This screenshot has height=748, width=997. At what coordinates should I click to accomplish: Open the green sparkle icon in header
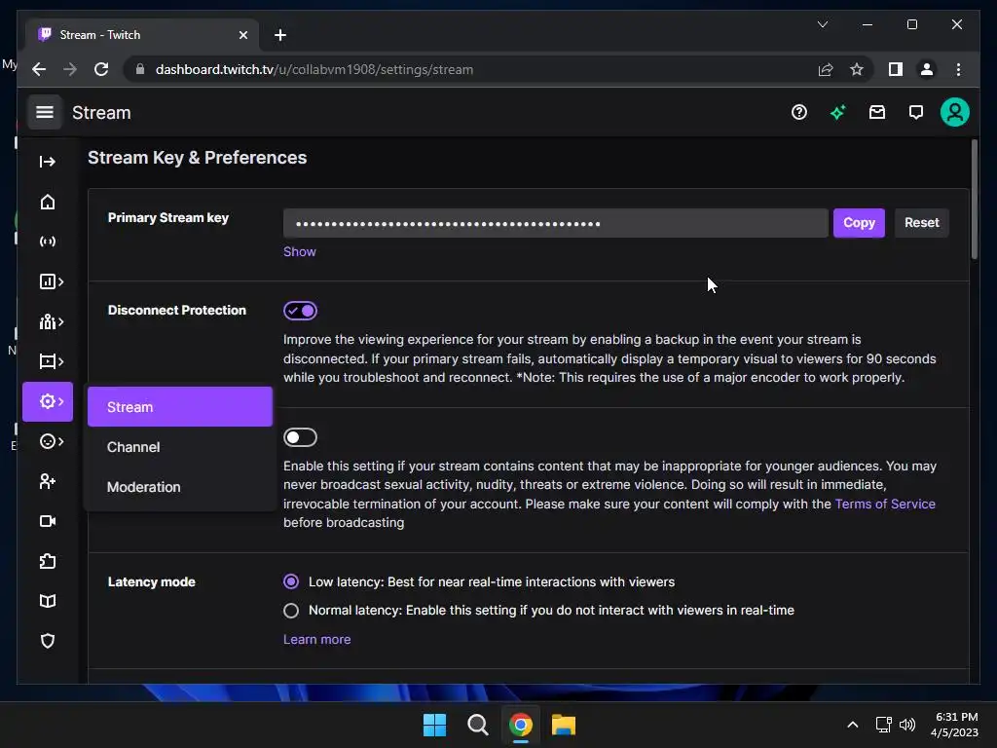click(838, 113)
